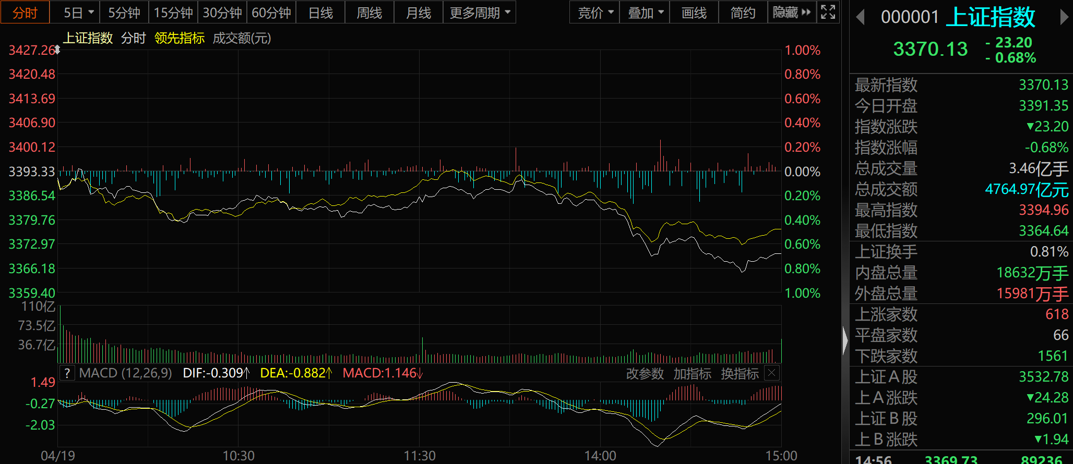The image size is (1073, 464).
Task: Expand the 更多周期 dropdown
Action: [x=479, y=13]
